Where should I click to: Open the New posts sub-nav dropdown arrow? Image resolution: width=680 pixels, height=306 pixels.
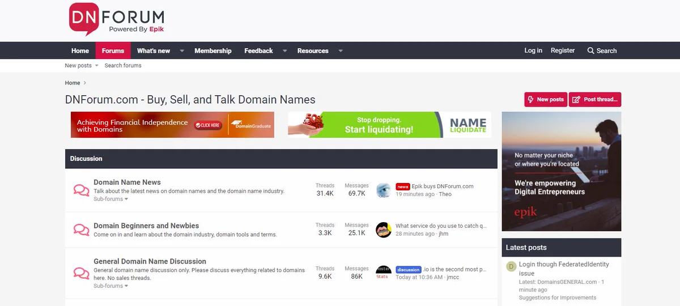pyautogui.click(x=96, y=66)
